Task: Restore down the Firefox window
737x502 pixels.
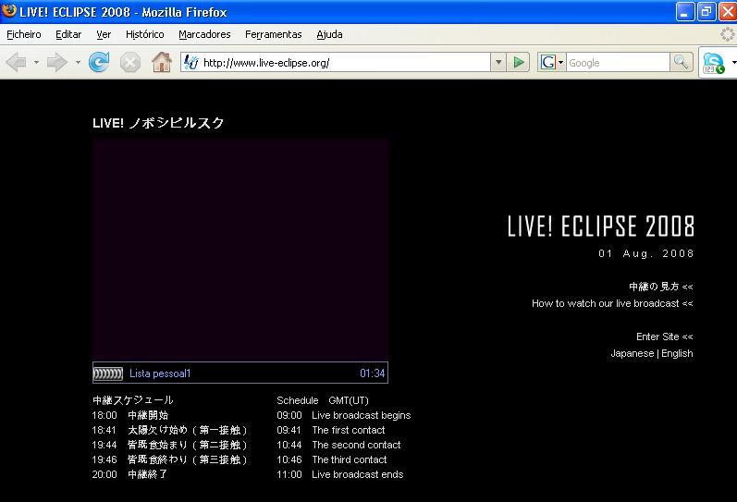Action: (x=706, y=12)
